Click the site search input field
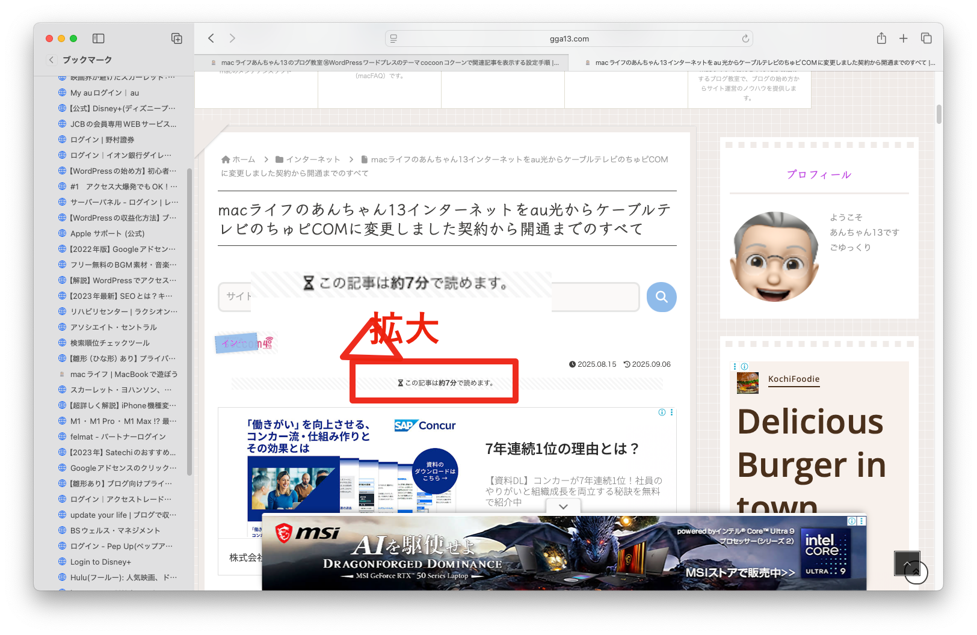The image size is (977, 635). coord(428,297)
